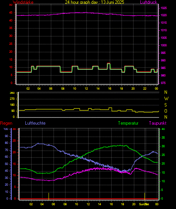Click the Taupunkt legend label
Screen dimensions: 176x209
(158, 123)
